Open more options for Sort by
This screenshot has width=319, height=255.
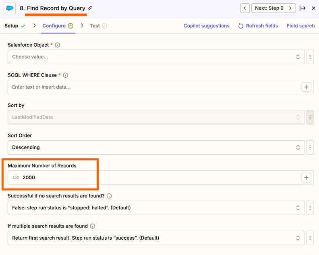(x=310, y=117)
